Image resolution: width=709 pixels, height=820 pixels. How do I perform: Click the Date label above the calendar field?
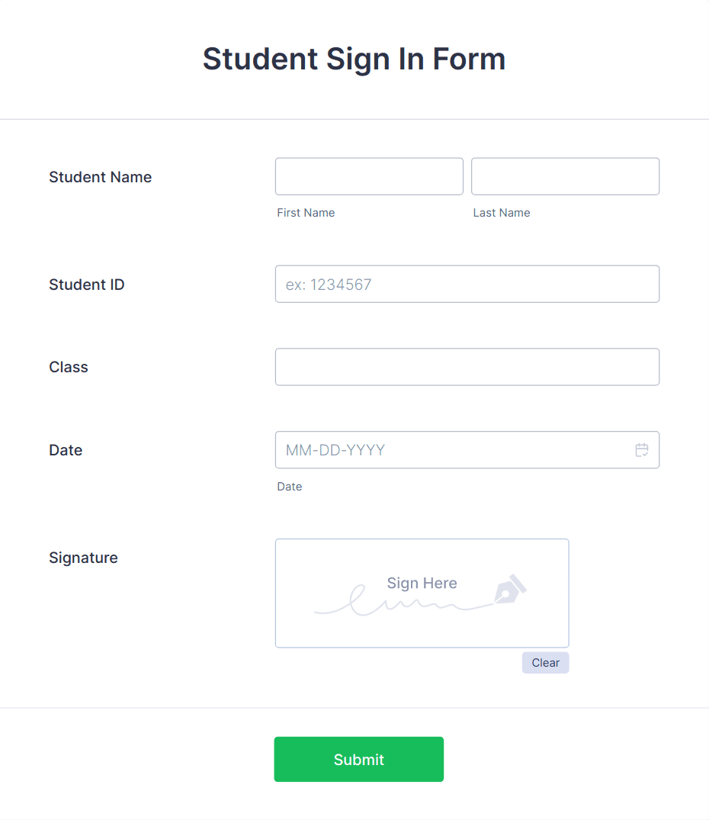tap(66, 450)
